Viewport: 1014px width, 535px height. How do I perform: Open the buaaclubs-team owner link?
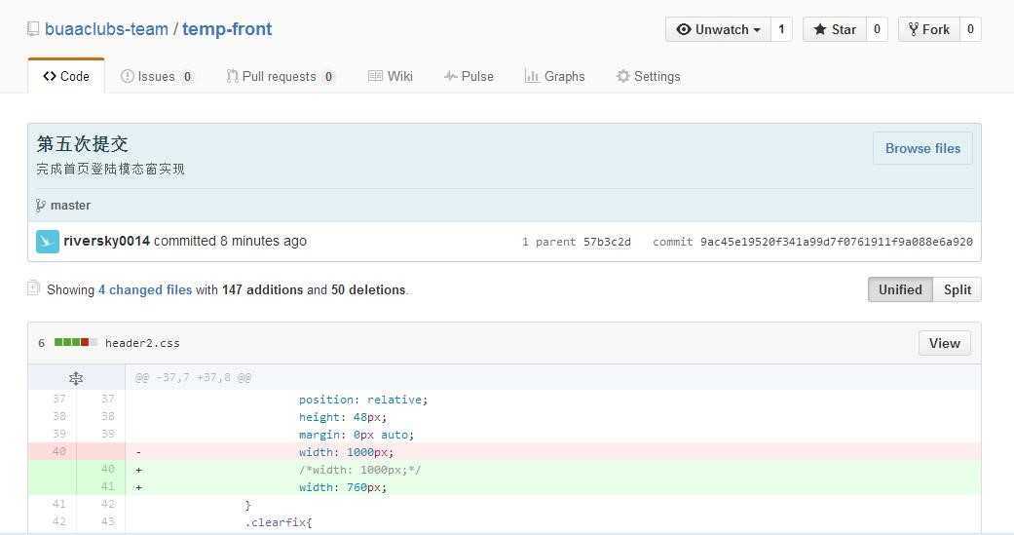coord(106,29)
